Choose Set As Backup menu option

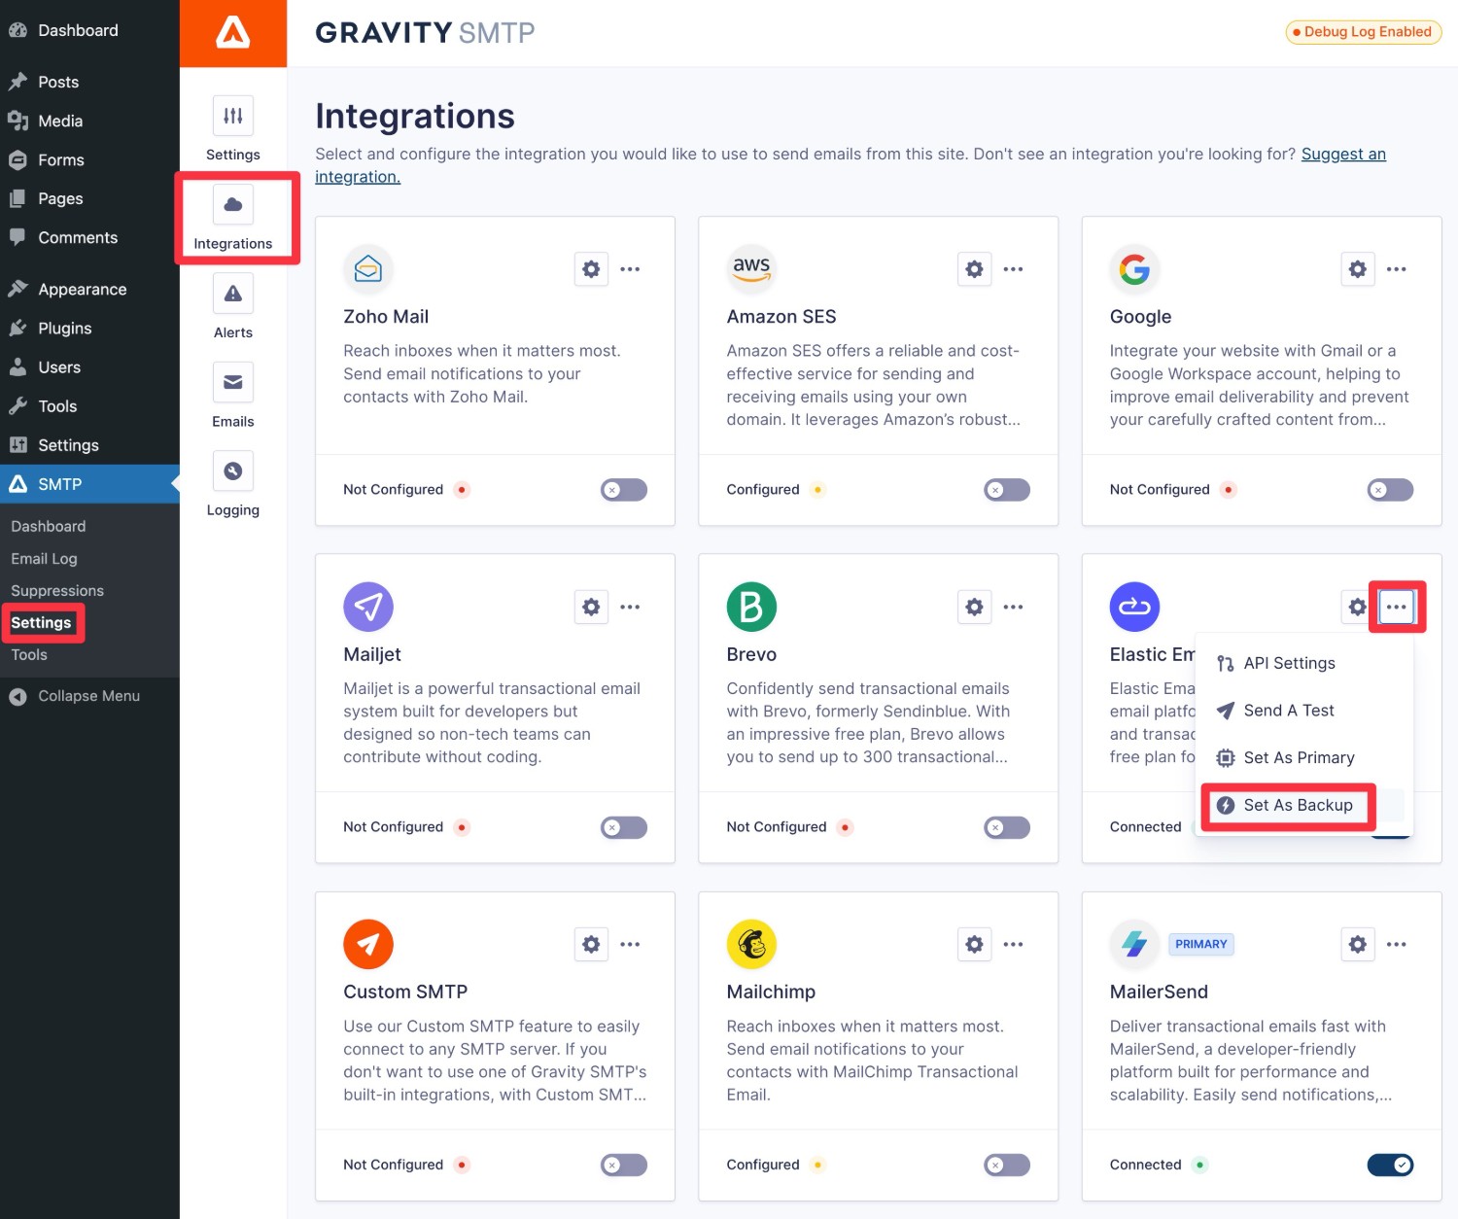1303,805
